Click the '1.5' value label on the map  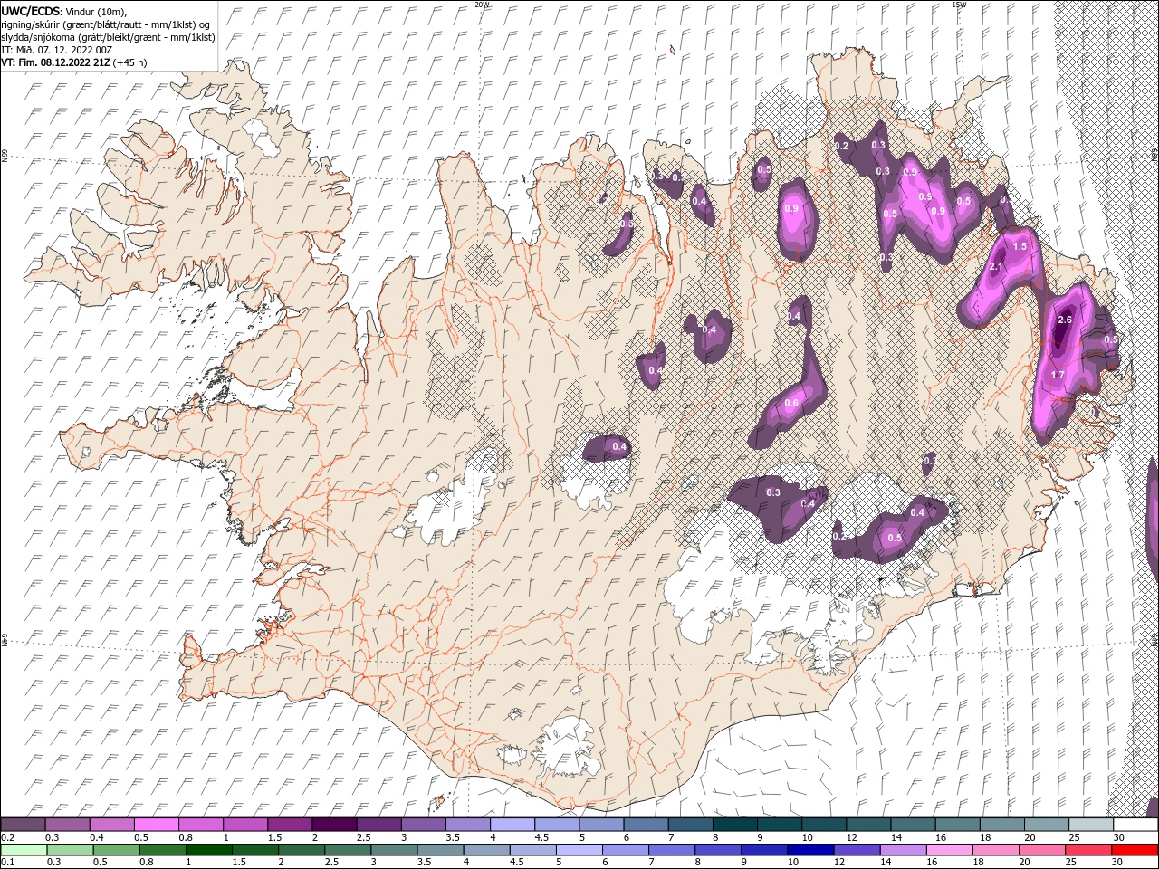1020,246
